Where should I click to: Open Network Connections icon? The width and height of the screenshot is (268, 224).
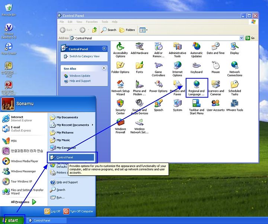click(234, 69)
